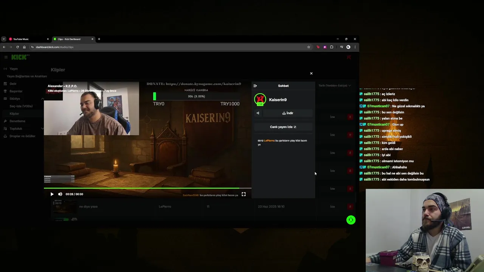Screen dimensions: 484x272
Task: Open Seç-izle (VODs) in sidebar
Action: point(21,106)
